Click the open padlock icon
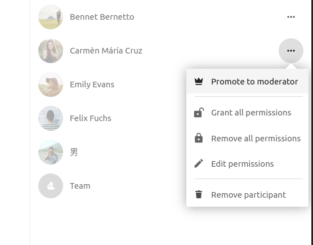This screenshot has width=313, height=245. tap(199, 113)
